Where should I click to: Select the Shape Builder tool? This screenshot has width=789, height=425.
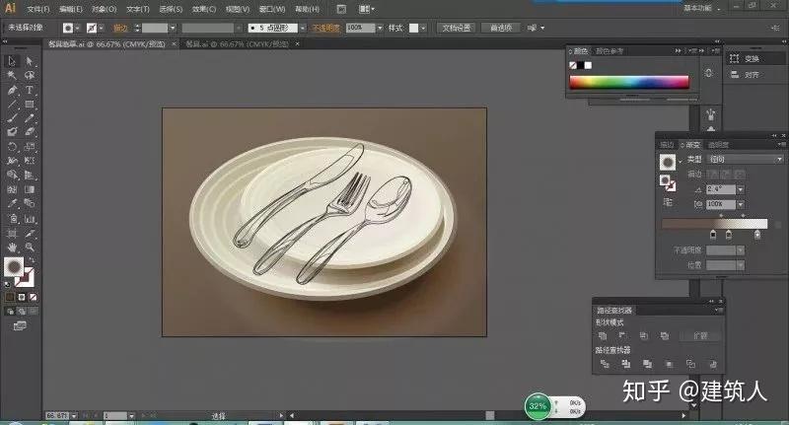point(12,176)
